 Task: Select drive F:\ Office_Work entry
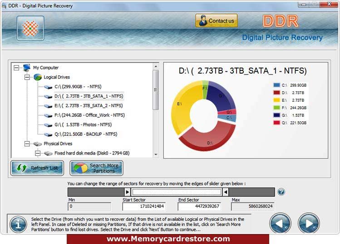pyautogui.click(x=89, y=115)
